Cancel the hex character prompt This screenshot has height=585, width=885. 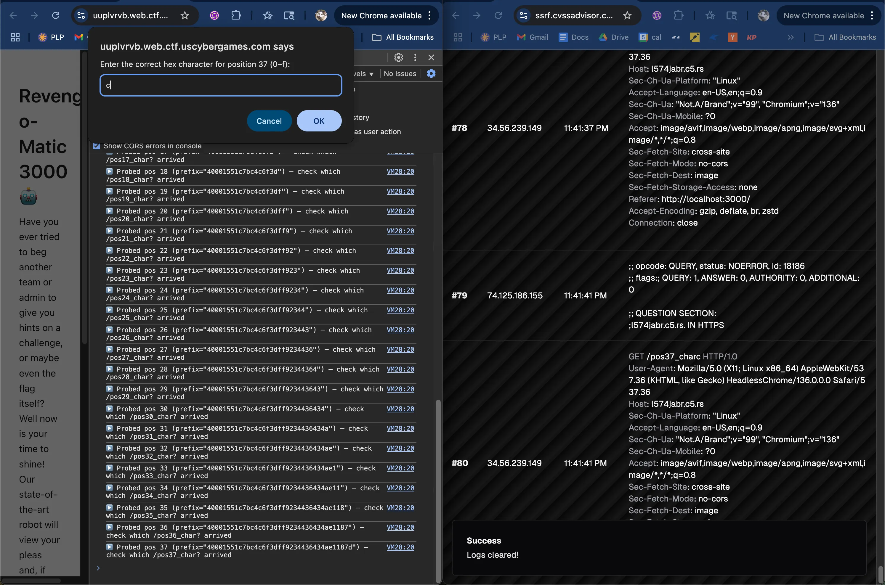pos(269,121)
